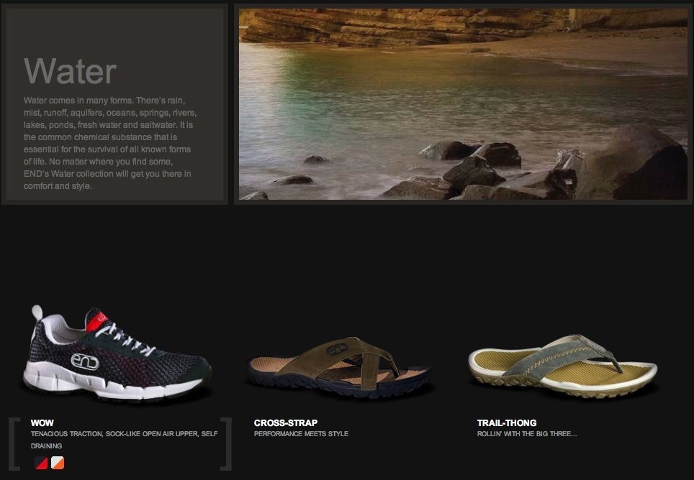Click the right bracket beside WOW description
Screen dimensions: 694x480
point(226,443)
